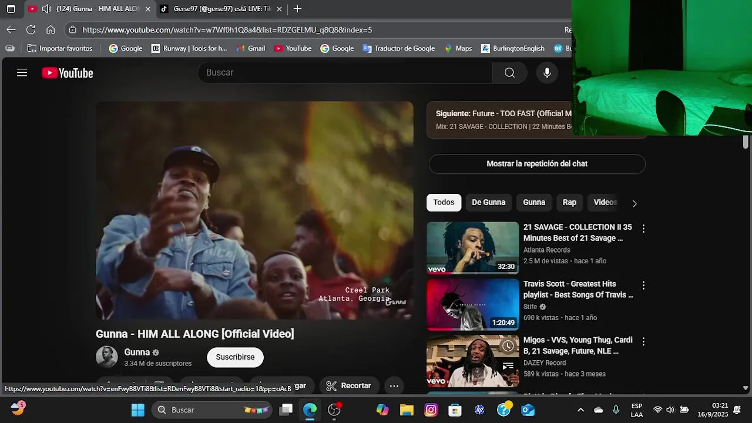Open options for Travis Scott Greatest Hits
The image size is (752, 423).
(643, 285)
